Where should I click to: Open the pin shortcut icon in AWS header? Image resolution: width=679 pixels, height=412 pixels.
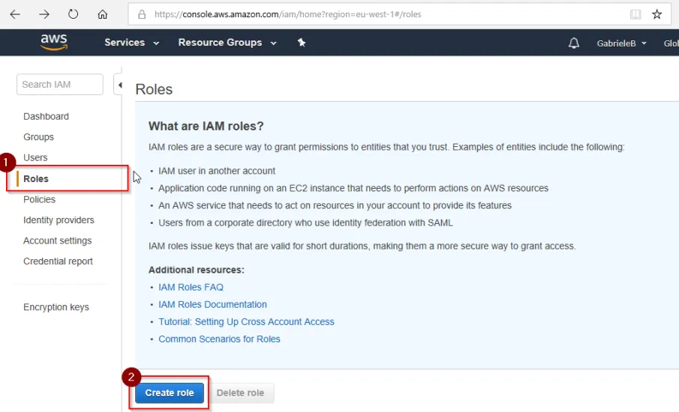click(x=302, y=43)
